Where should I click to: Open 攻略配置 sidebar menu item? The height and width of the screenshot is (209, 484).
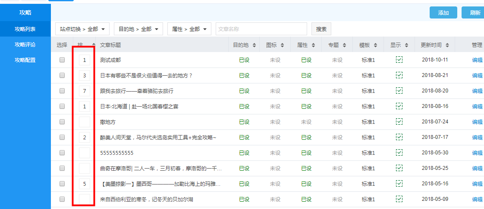(x=25, y=60)
